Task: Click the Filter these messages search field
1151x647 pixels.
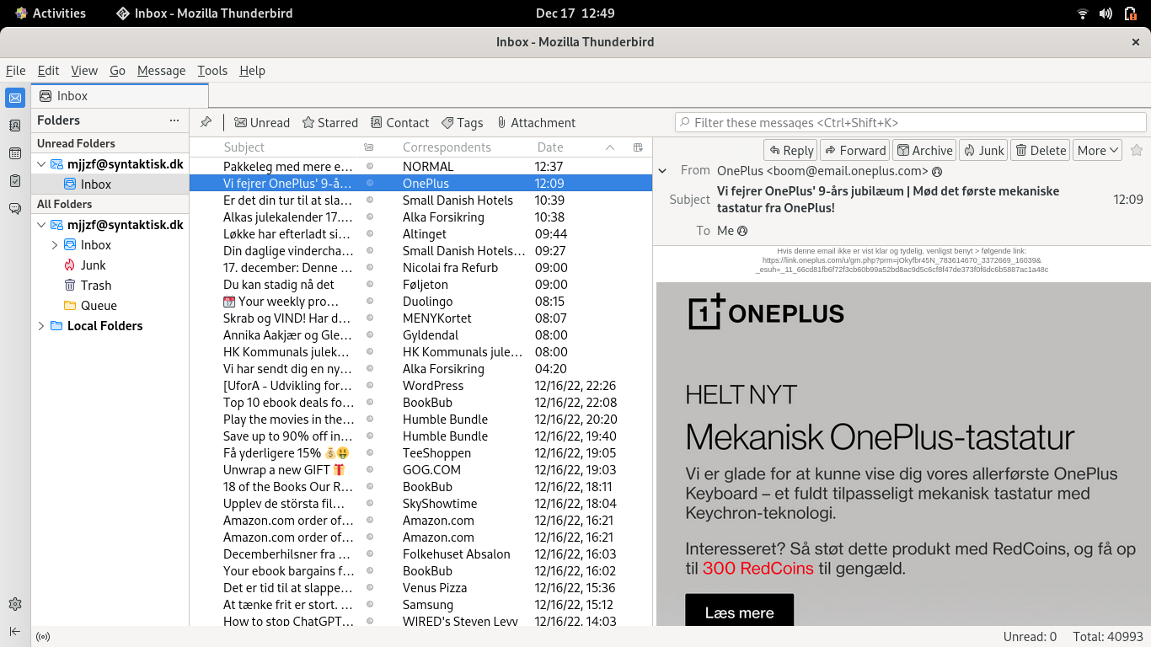Action: (910, 123)
